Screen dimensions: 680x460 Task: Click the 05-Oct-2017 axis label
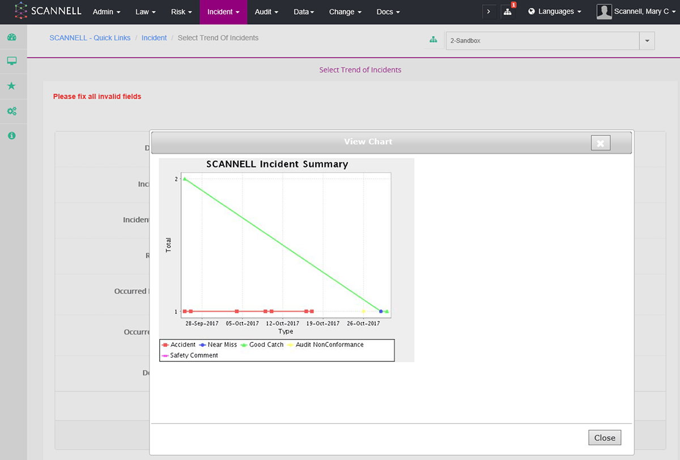pyautogui.click(x=242, y=324)
